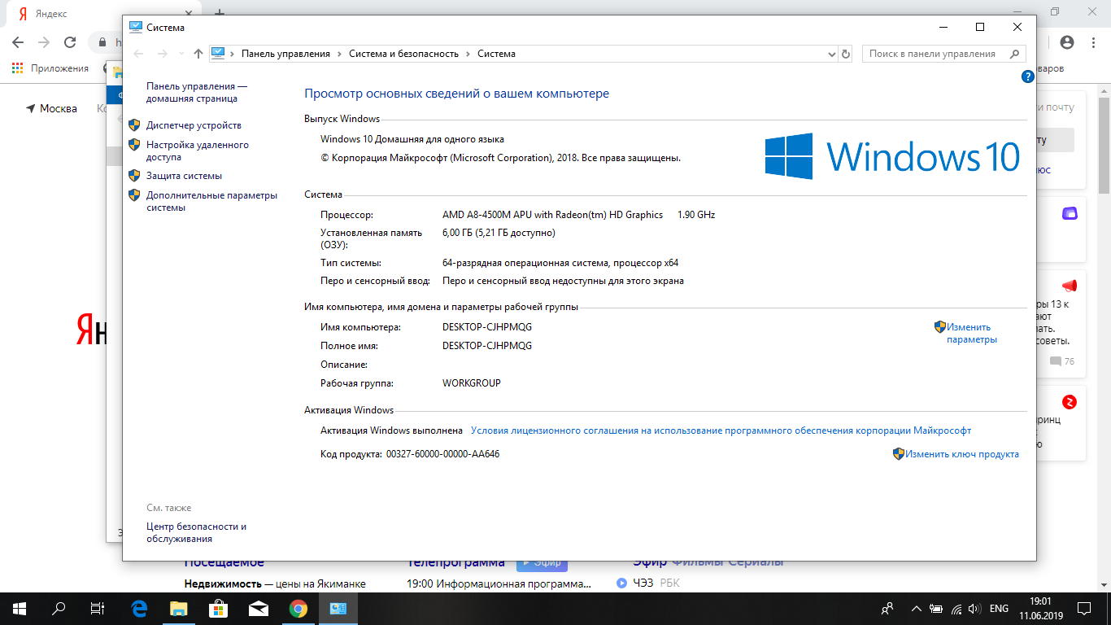Open Action Center notifications icon
The height and width of the screenshot is (625, 1111).
(1084, 608)
